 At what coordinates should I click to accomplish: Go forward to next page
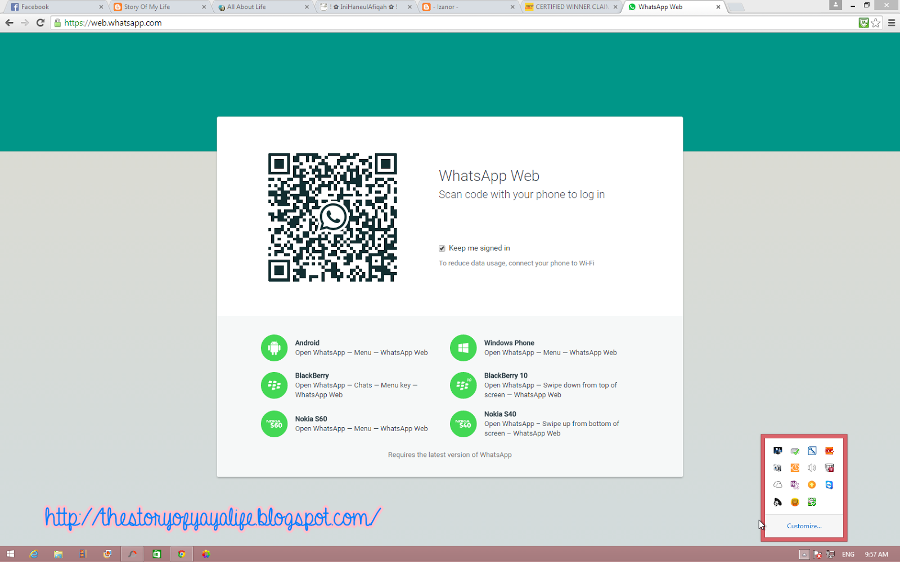pos(25,23)
